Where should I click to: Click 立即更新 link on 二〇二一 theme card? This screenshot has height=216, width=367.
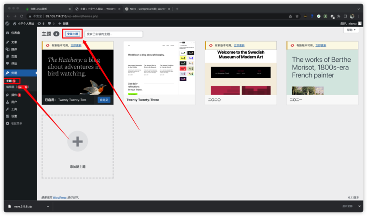321,45
